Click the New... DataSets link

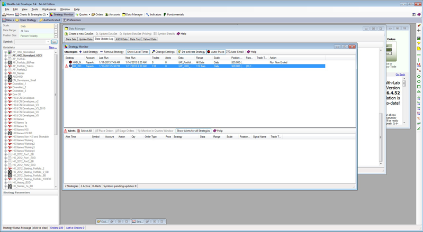click(x=52, y=48)
